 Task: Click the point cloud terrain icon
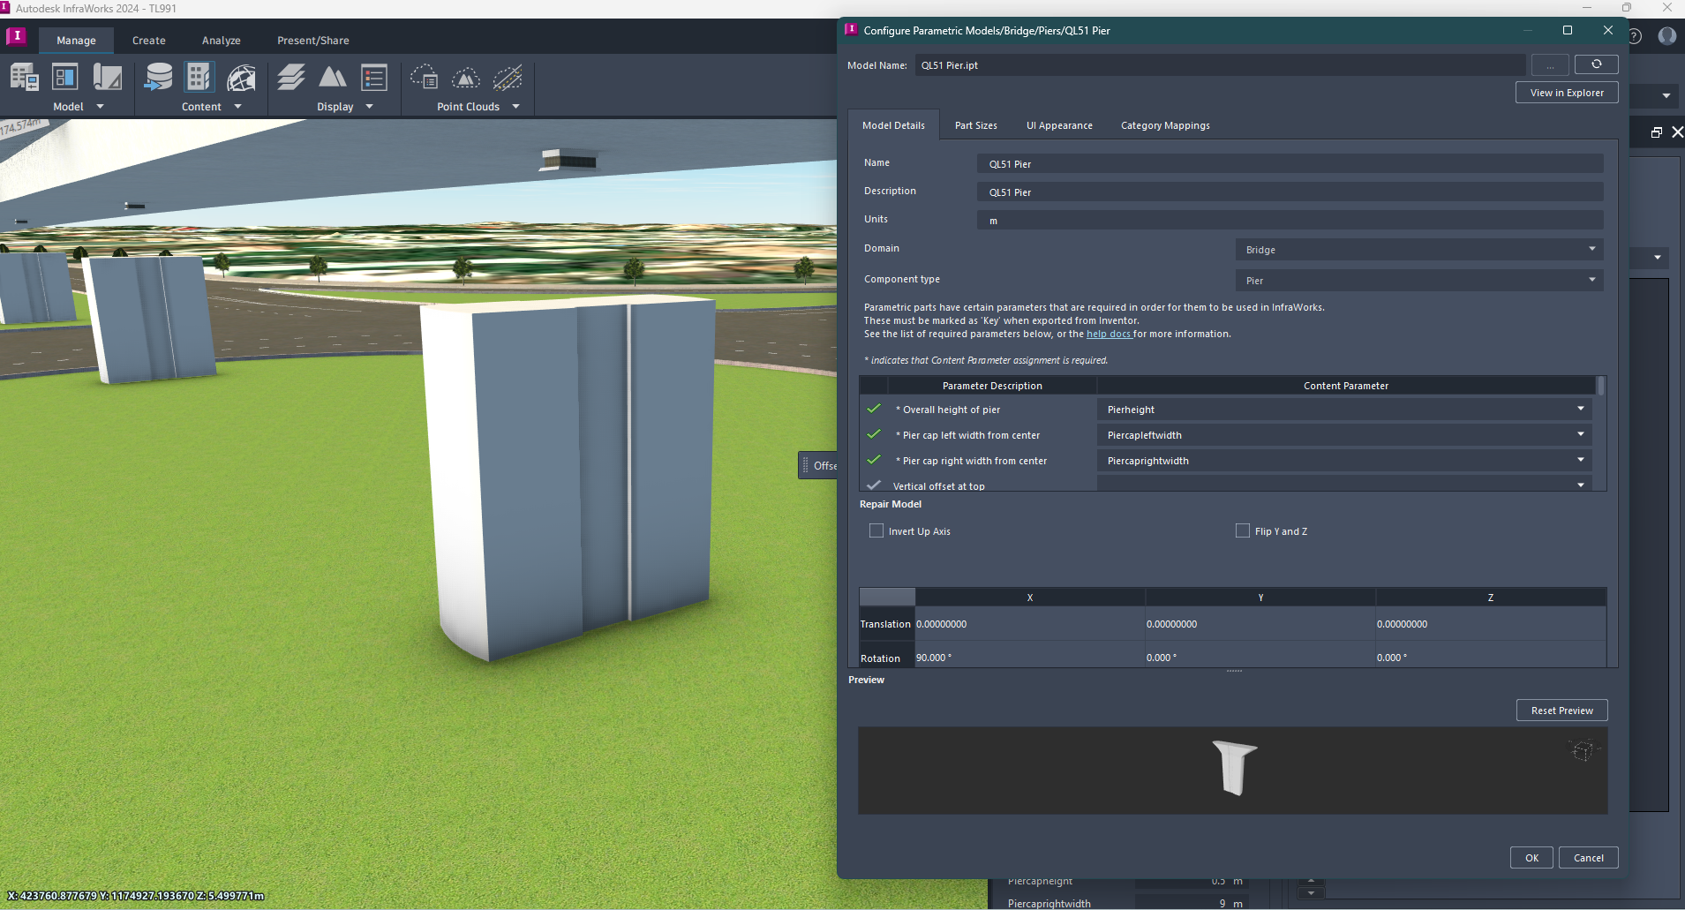pyautogui.click(x=466, y=78)
